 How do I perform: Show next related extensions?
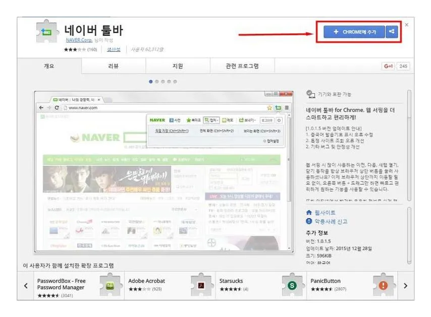click(x=406, y=286)
